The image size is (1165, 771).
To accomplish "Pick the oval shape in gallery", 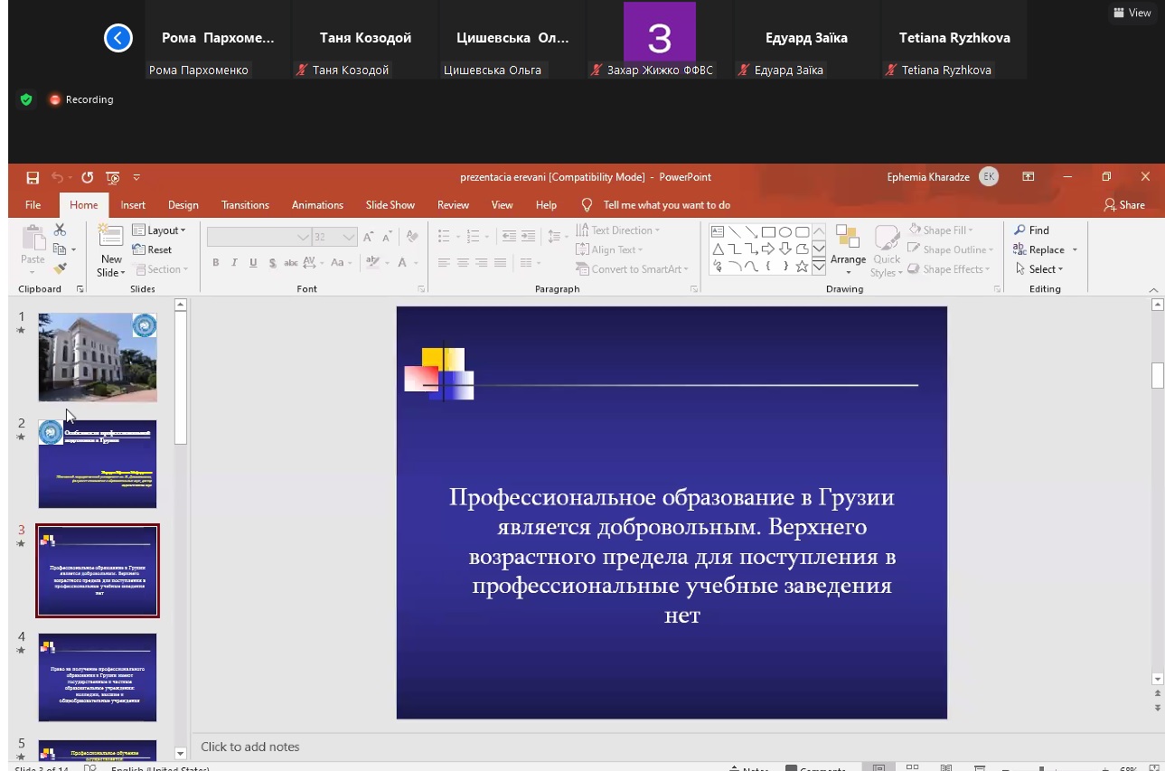I will coord(784,231).
